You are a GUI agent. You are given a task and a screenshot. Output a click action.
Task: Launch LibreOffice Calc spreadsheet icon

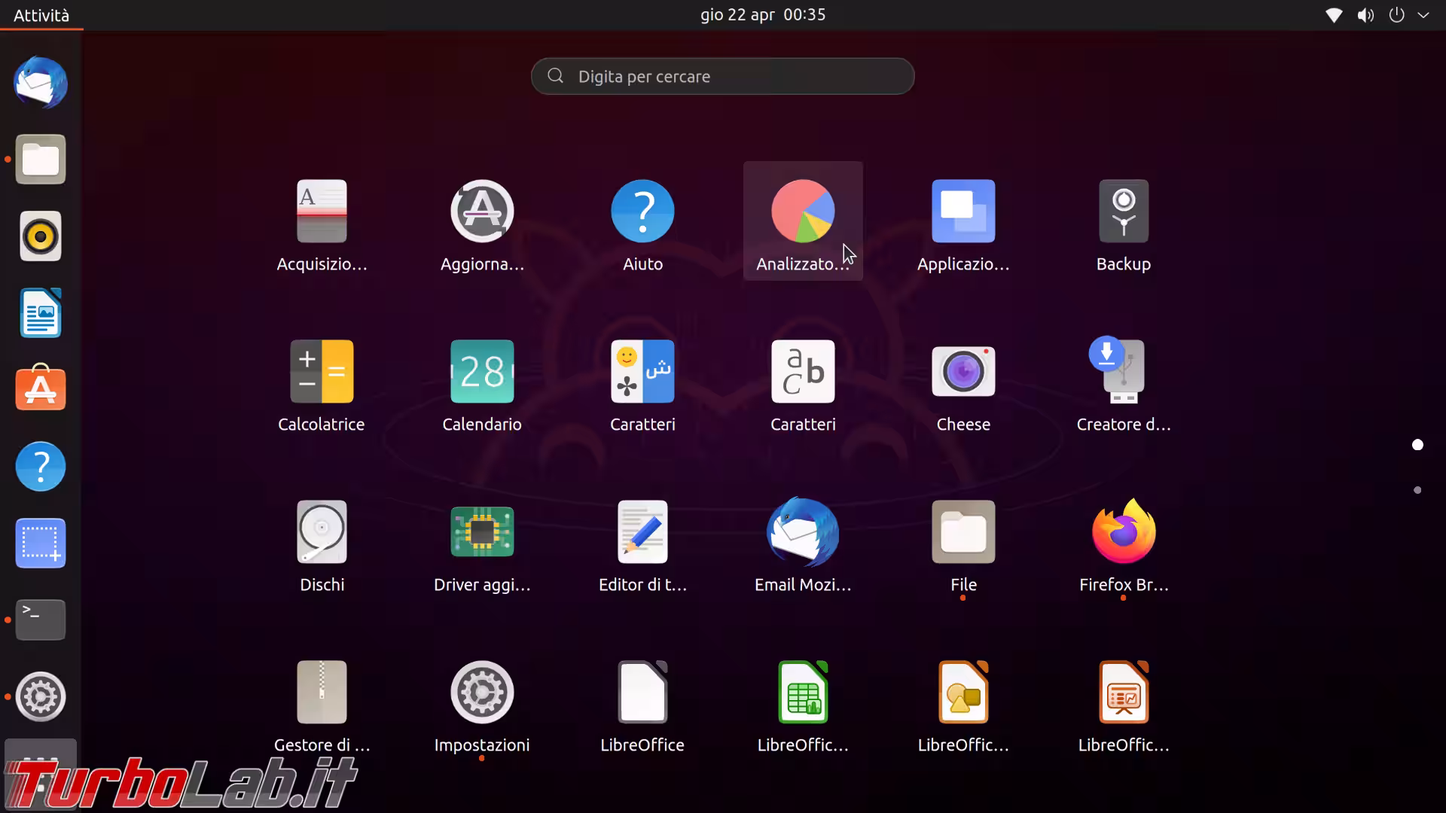pos(803,693)
